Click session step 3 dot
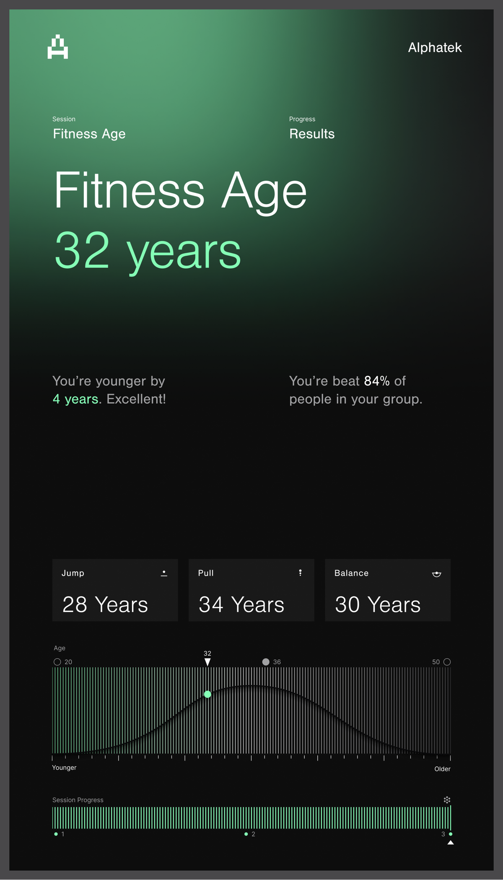Screen dimensions: 503x880 (451, 834)
